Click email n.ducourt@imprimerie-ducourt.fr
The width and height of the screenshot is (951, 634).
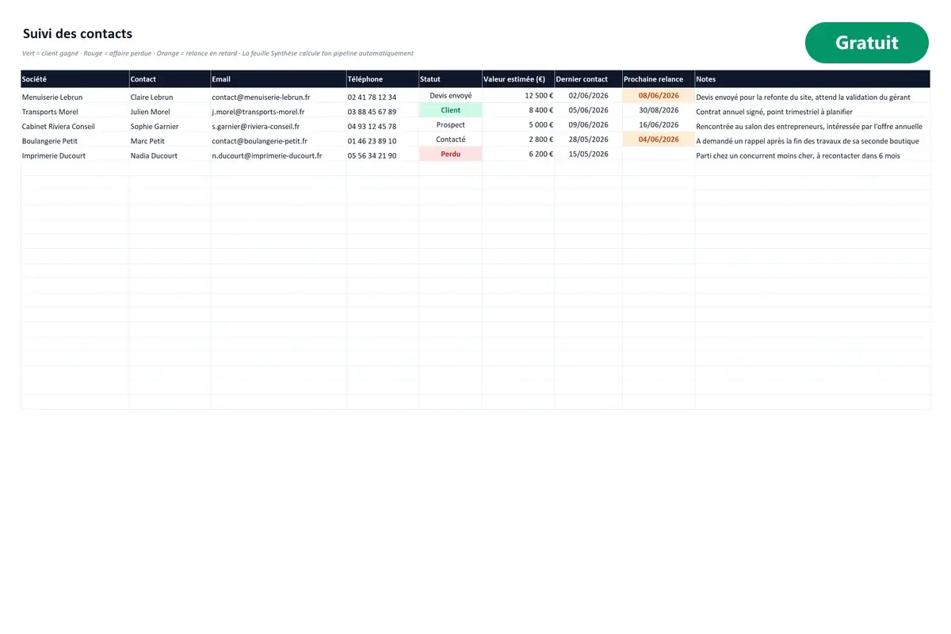click(278, 155)
